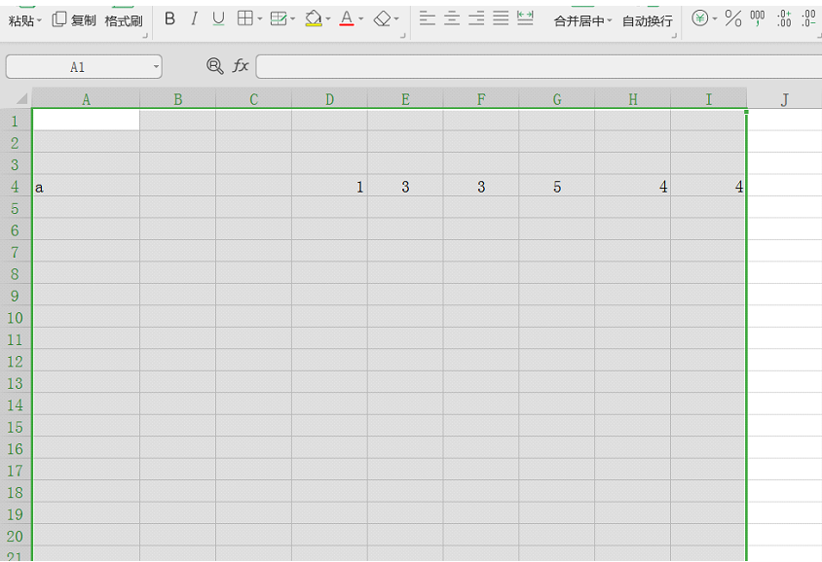Toggle bold formatting
Screen dimensions: 822x562
169,18
